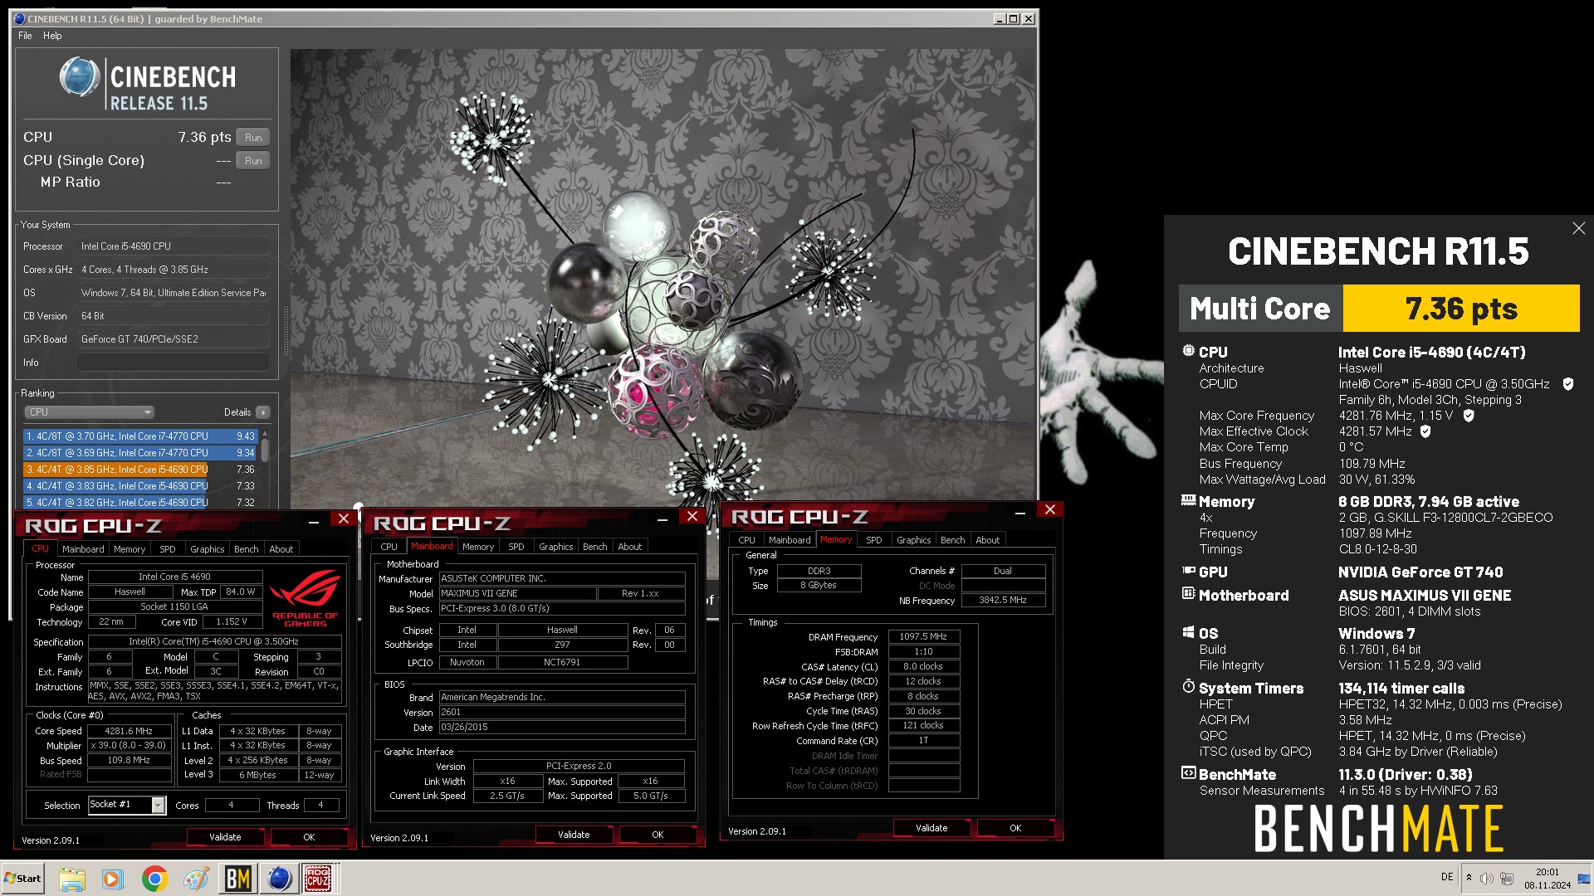1594x896 pixels.
Task: Switch to ROG CPU-Z taskbar icon
Action: (x=319, y=879)
